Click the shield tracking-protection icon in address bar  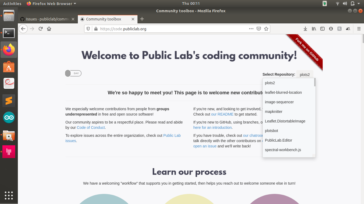pos(88,29)
